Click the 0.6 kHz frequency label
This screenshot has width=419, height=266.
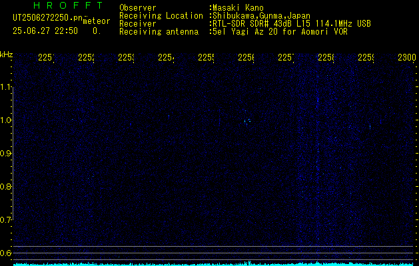[5, 253]
